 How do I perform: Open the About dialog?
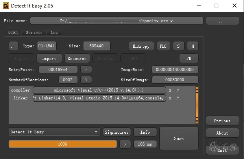coord(222,133)
